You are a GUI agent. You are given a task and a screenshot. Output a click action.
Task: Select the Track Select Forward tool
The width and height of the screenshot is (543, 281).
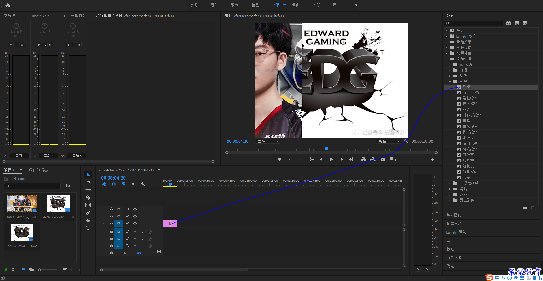point(88,182)
